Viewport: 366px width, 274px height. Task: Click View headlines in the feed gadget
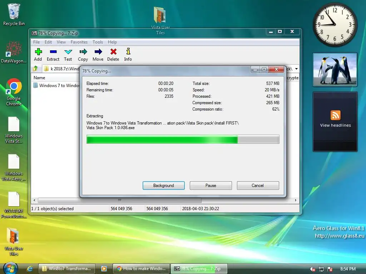point(335,125)
